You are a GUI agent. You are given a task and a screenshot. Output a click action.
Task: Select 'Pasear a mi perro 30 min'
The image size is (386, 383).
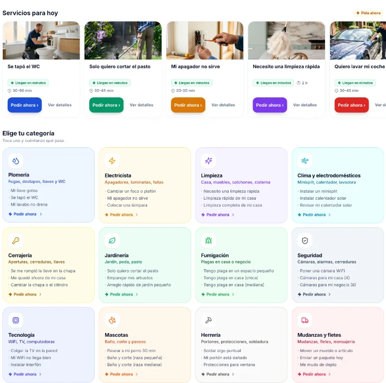[131, 350]
